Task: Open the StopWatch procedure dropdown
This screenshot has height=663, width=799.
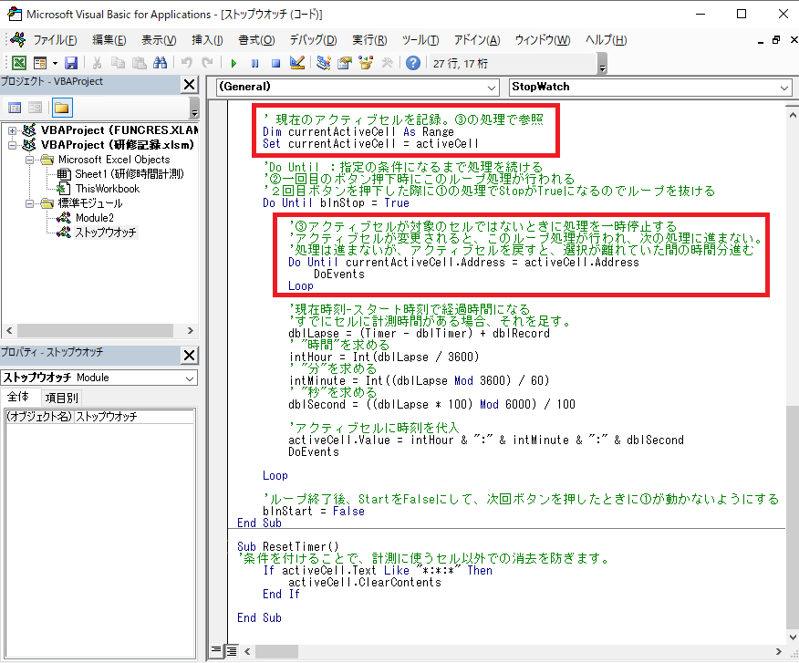Action: coord(650,88)
